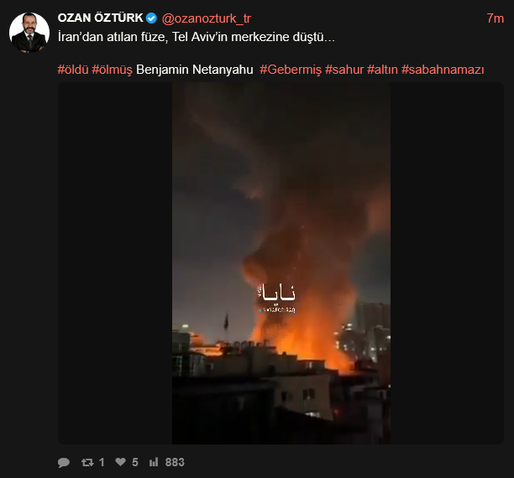514x478 pixels.
Task: Open the OZAN ÖZTÜRK display name
Action: click(100, 18)
